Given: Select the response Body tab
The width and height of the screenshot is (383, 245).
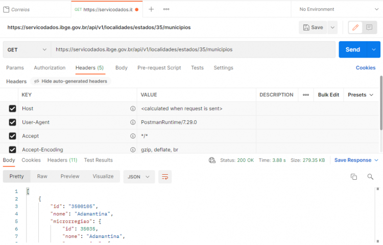Looking at the screenshot, I should click(9, 160).
